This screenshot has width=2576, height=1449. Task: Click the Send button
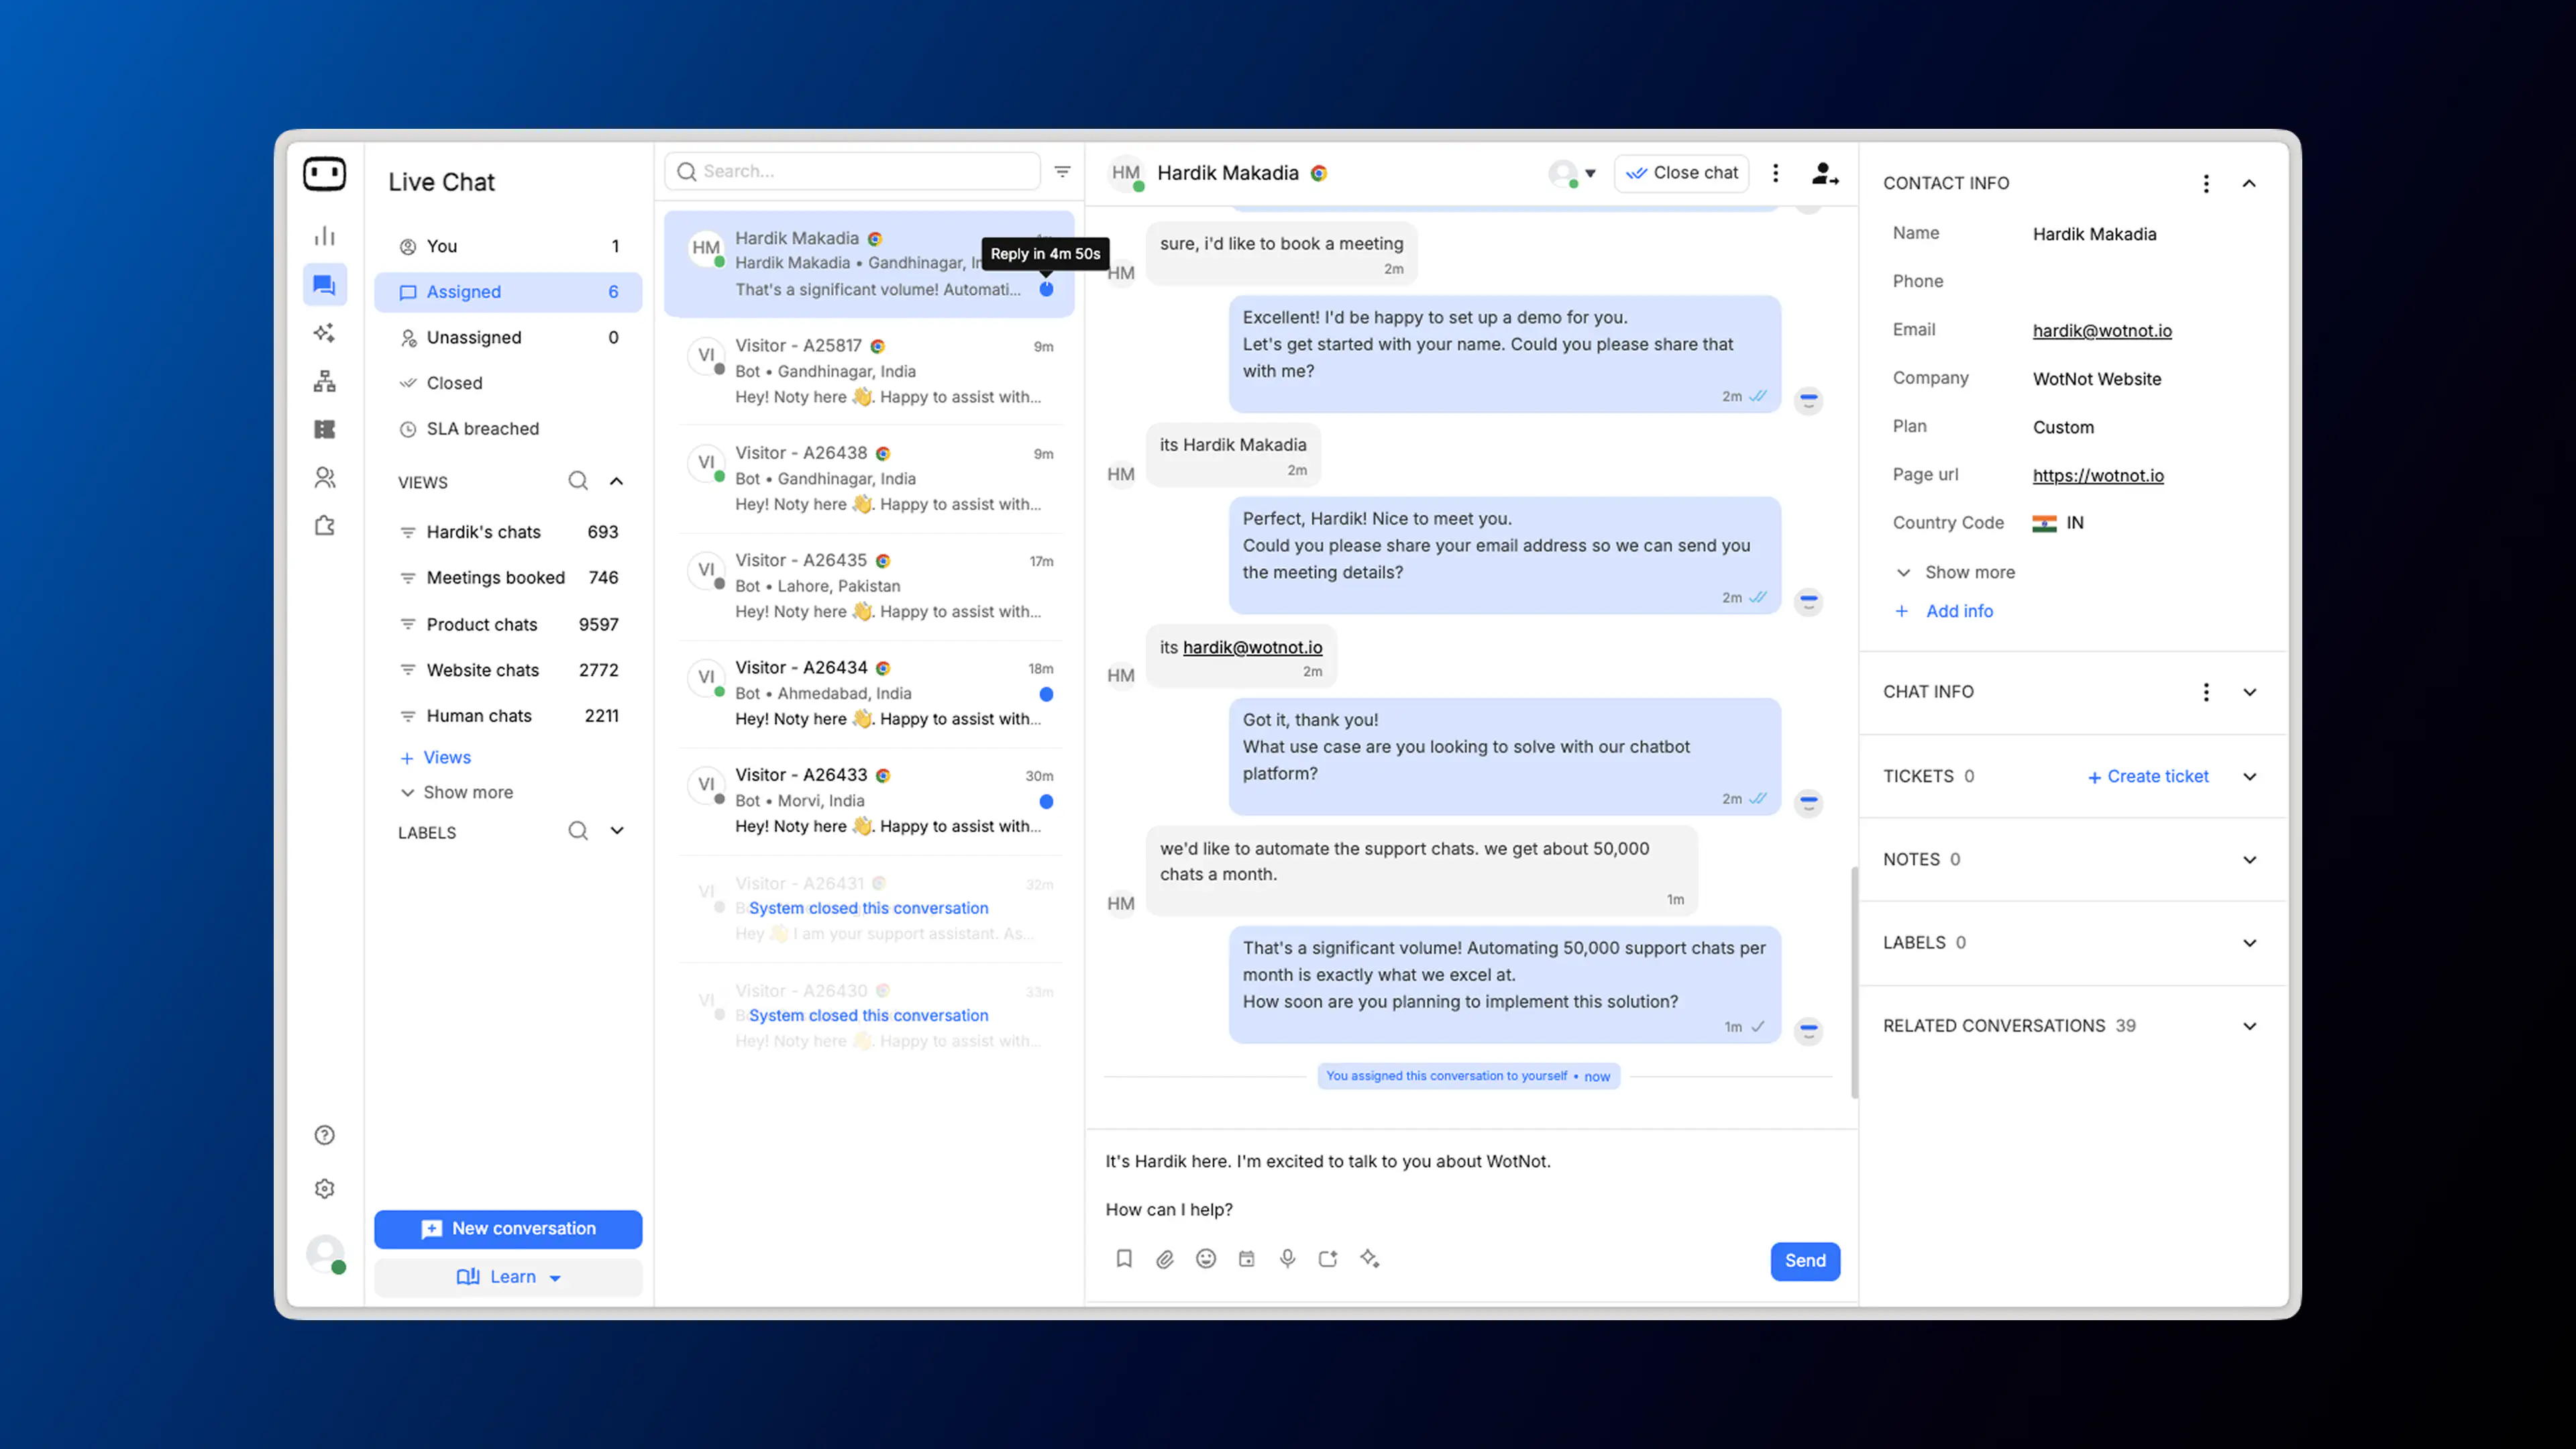tap(1805, 1261)
